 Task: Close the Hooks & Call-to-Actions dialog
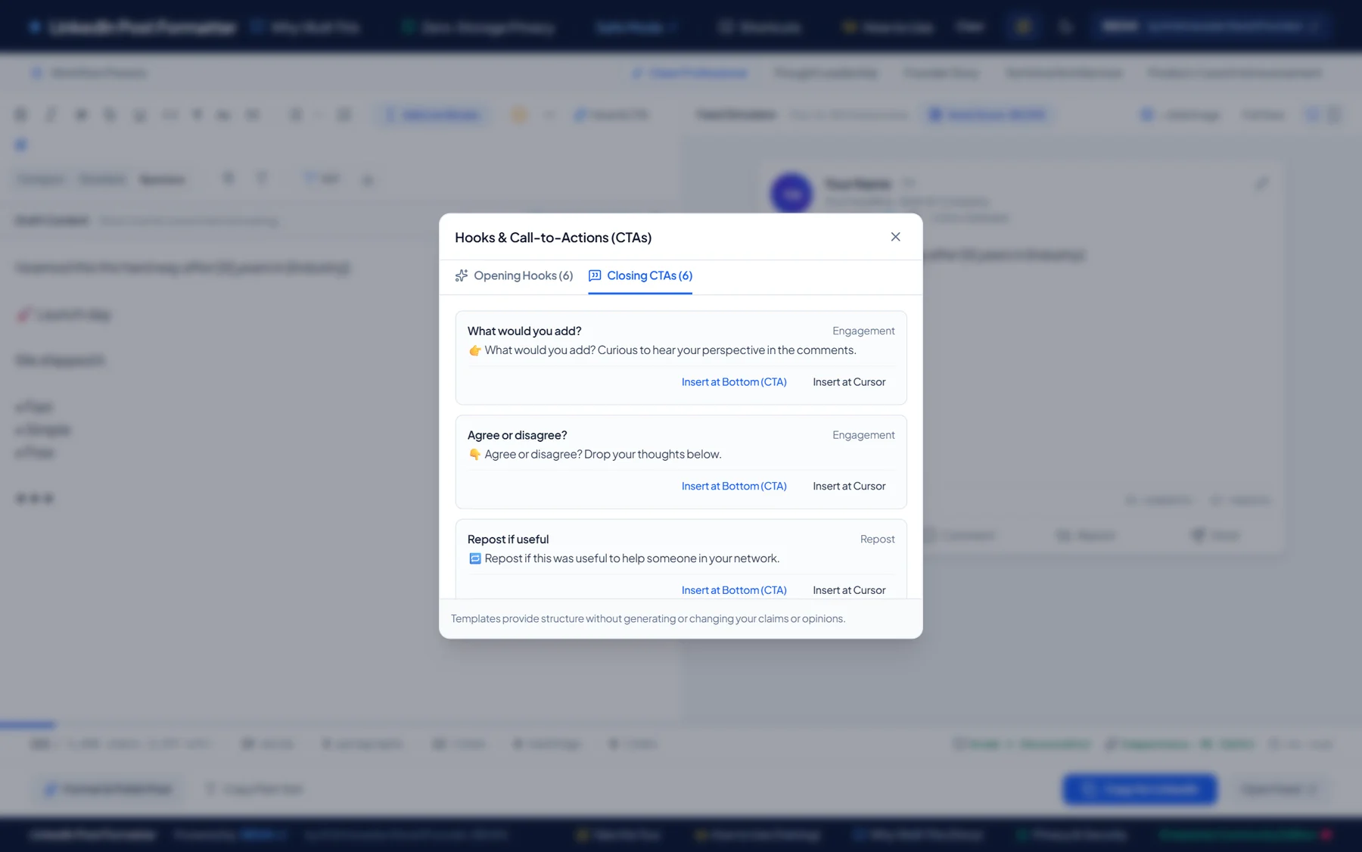click(895, 237)
